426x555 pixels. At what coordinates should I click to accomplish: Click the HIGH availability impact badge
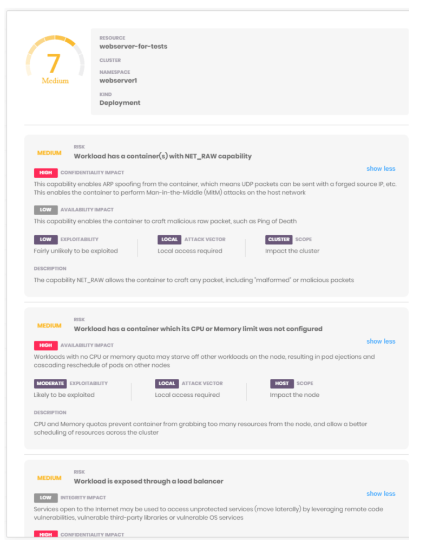[45, 345]
